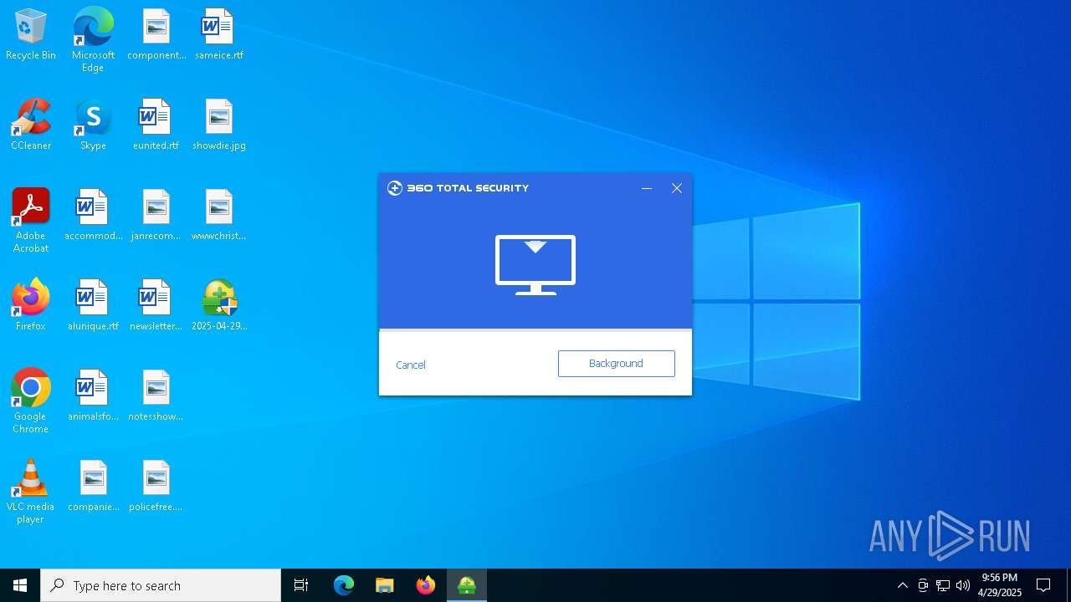Open the clock showing 9:56 PM
The image size is (1071, 602).
pos(1000,585)
